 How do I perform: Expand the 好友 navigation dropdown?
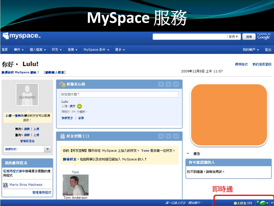coord(57,50)
